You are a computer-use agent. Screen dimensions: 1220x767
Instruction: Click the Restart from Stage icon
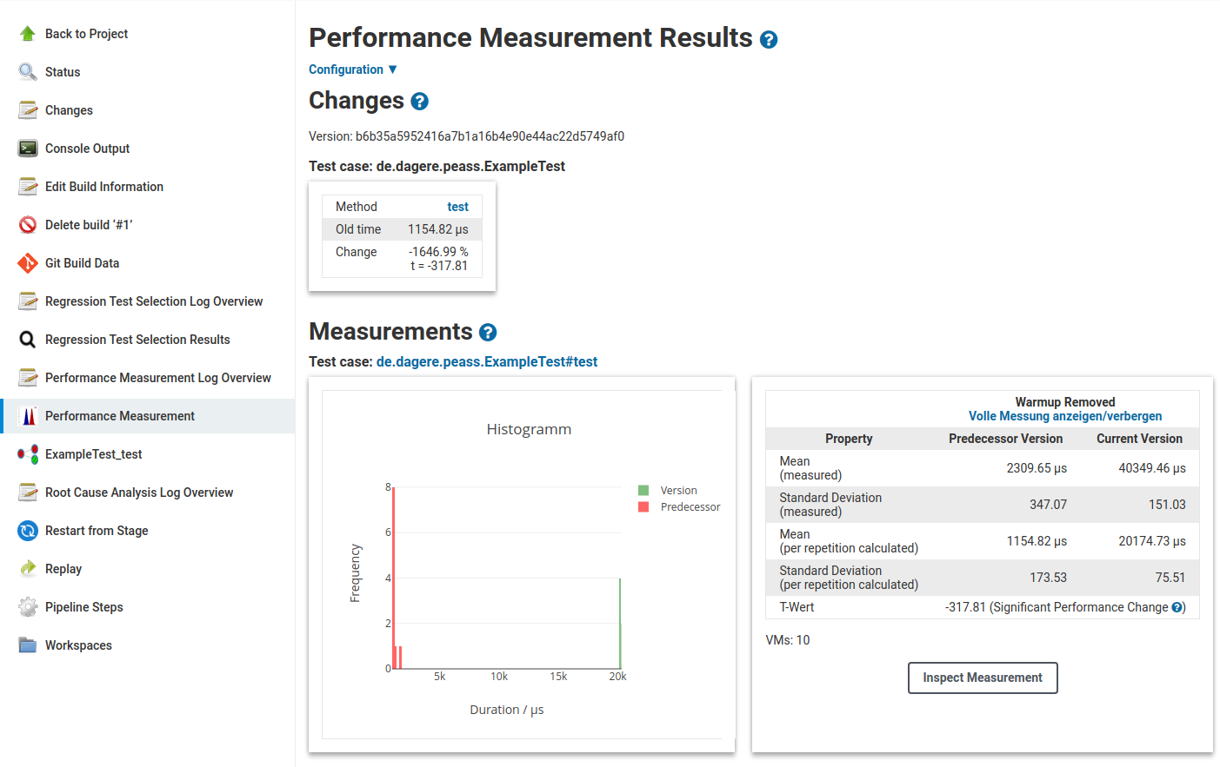tap(28, 531)
